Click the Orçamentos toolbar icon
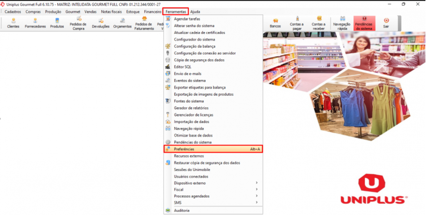The image size is (429, 215). tap(122, 23)
